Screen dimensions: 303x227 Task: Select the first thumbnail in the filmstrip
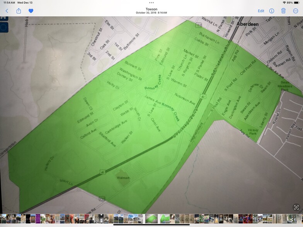[3, 219]
